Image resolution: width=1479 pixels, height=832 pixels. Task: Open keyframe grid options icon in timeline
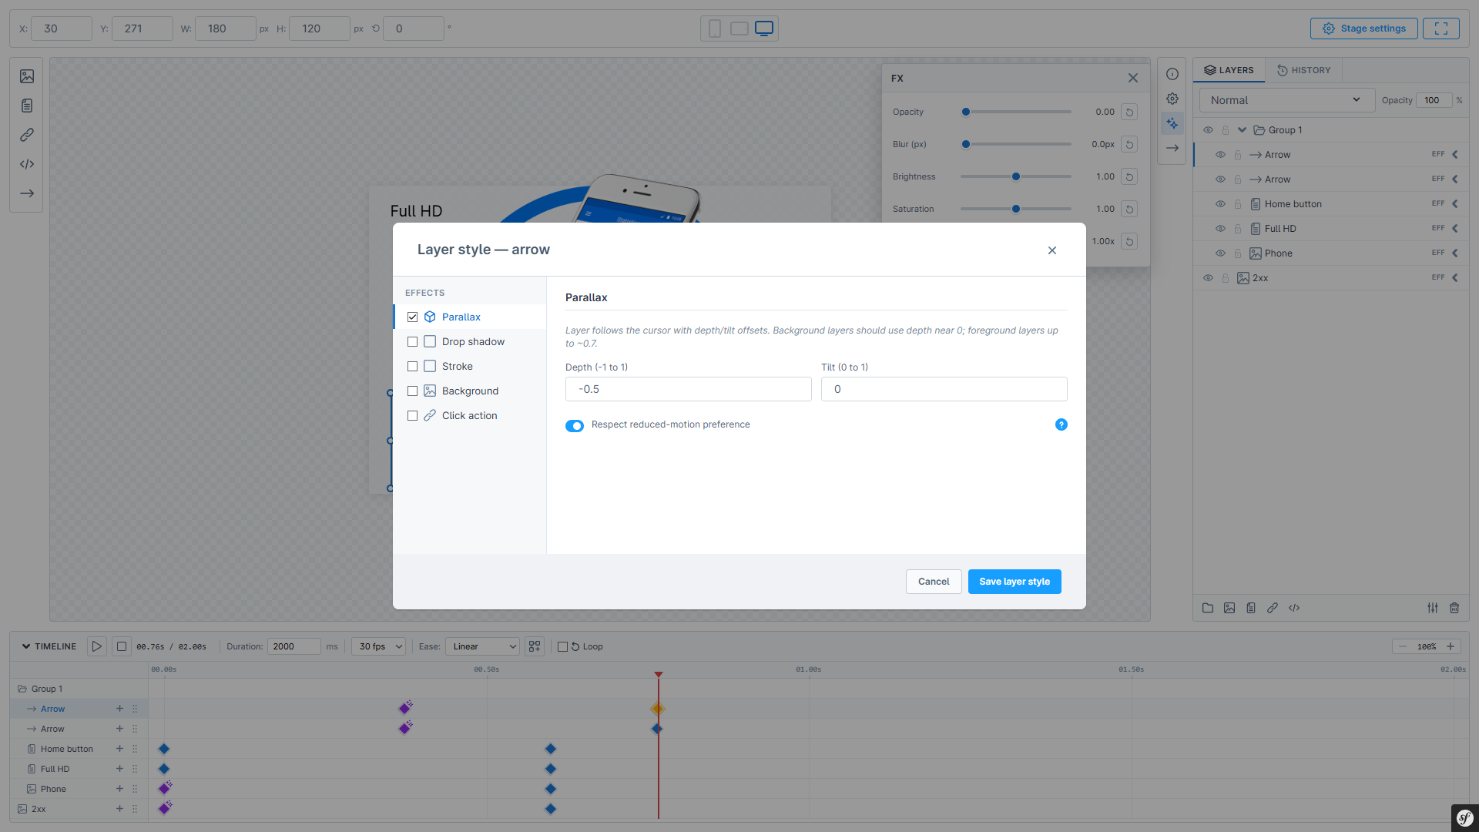click(x=535, y=646)
